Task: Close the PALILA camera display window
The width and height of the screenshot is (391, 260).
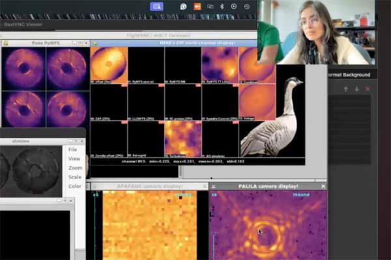Action: (323, 186)
